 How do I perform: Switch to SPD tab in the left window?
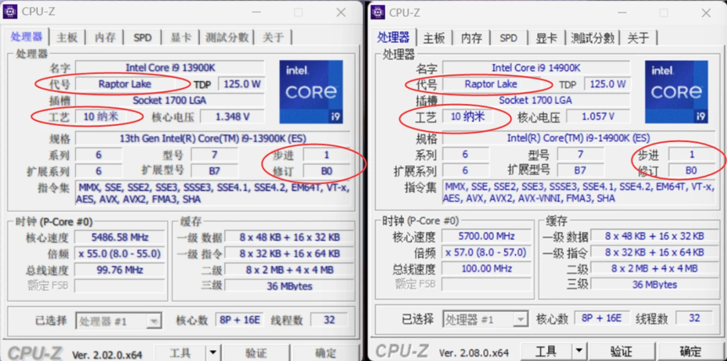pos(143,37)
